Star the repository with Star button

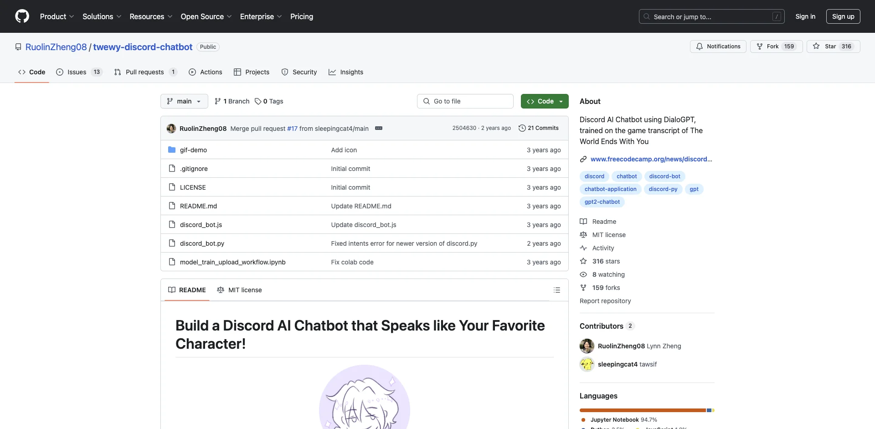833,47
